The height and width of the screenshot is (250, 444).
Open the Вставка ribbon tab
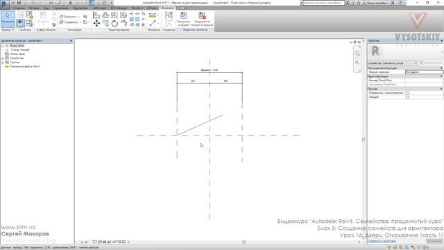pyautogui.click(x=34, y=8)
